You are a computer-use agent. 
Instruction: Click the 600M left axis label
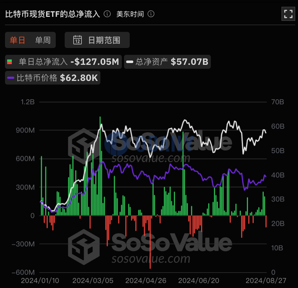25,159
